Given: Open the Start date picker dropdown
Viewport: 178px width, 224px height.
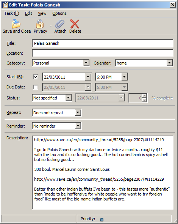Looking at the screenshot, I should 88,77.
